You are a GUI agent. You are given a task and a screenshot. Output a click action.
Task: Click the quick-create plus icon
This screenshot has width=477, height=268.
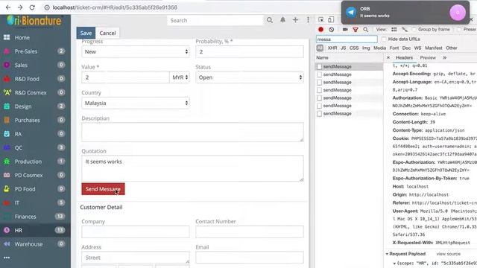point(295,20)
